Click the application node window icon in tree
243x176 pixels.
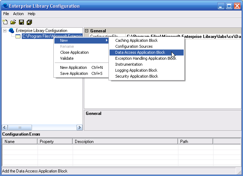(x=18, y=36)
